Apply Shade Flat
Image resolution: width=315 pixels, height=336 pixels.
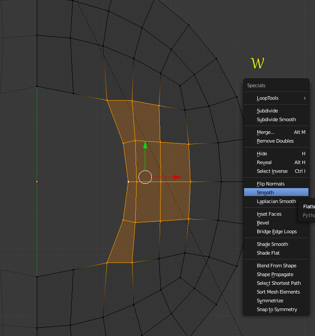276,253
